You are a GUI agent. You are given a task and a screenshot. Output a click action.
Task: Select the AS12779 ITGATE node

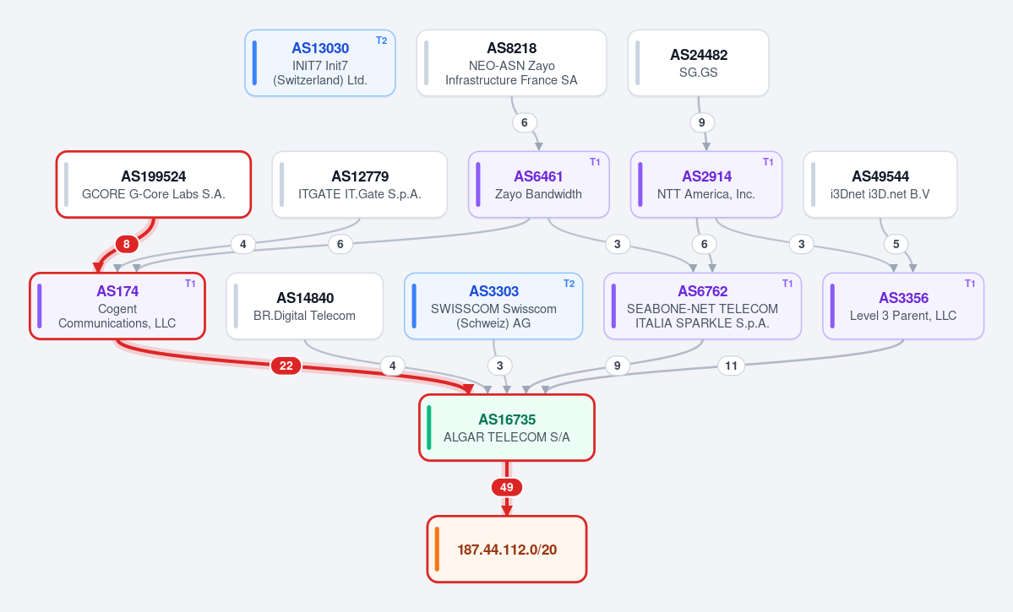click(x=359, y=185)
